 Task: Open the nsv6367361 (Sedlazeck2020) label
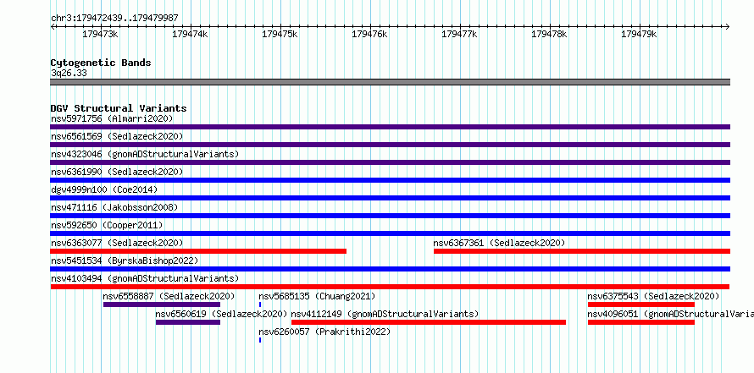pos(499,243)
